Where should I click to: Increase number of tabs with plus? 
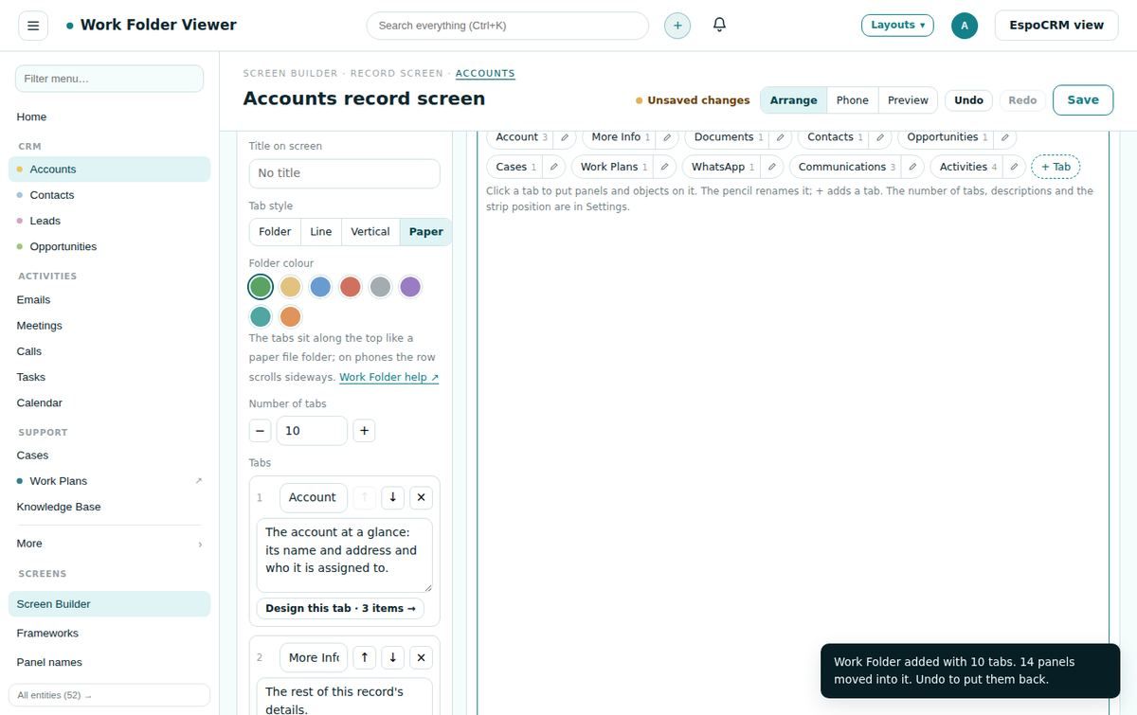click(364, 431)
